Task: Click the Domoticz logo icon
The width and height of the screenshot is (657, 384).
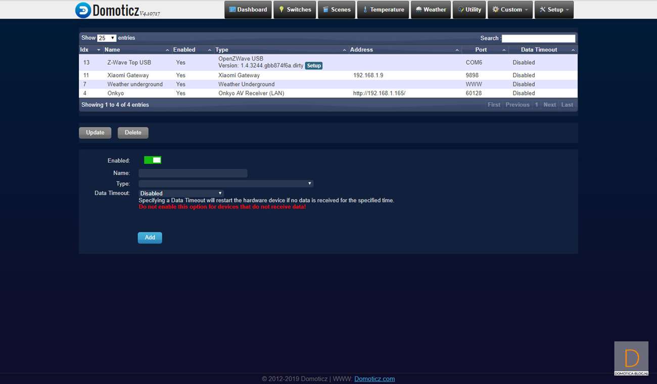Action: [83, 10]
